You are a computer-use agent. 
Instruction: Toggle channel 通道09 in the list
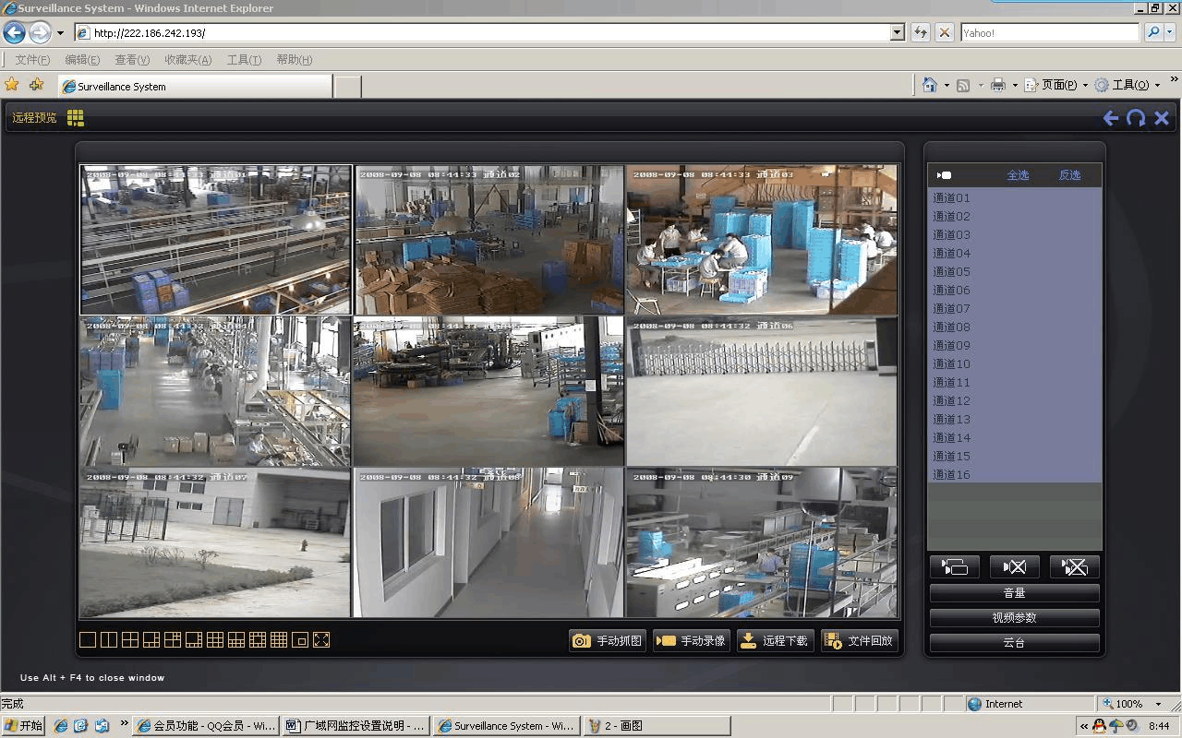[x=951, y=345]
